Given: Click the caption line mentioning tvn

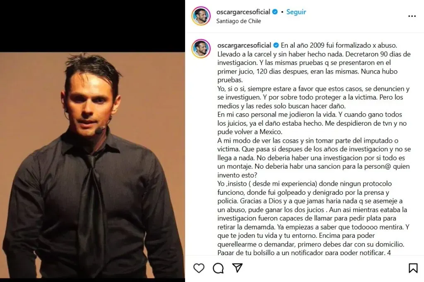Looking at the screenshot, I should click(312, 123).
